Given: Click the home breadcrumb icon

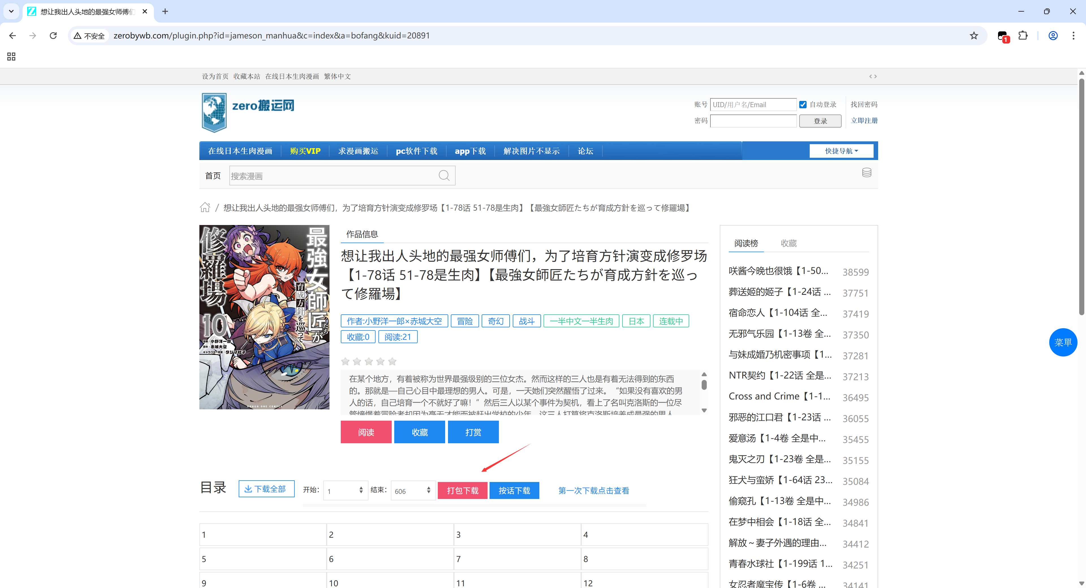Looking at the screenshot, I should 205,207.
